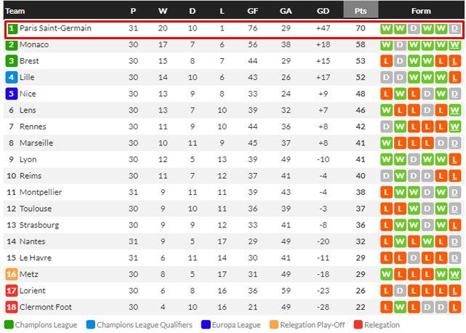Click orange Relegation Play-Off legend swatch
Viewport: 466px width, 333px height.
point(273,325)
